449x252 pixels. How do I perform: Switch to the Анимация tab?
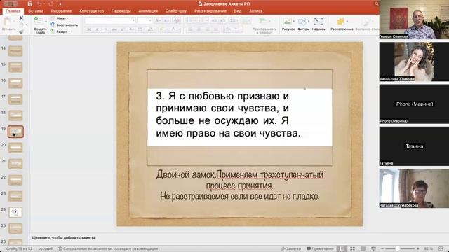[x=148, y=11]
